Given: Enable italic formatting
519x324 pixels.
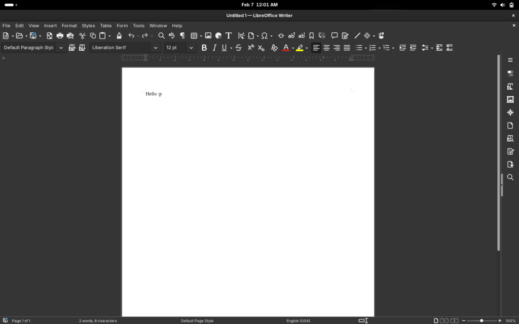Looking at the screenshot, I should point(214,48).
